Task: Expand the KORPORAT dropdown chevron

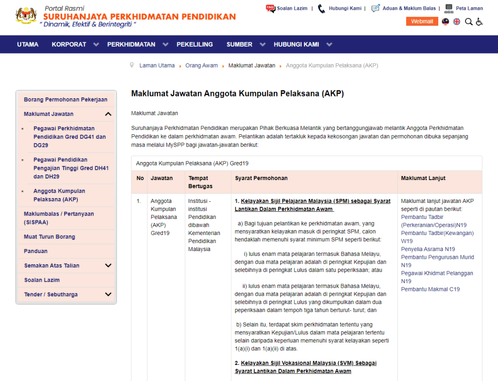Action: [96, 44]
